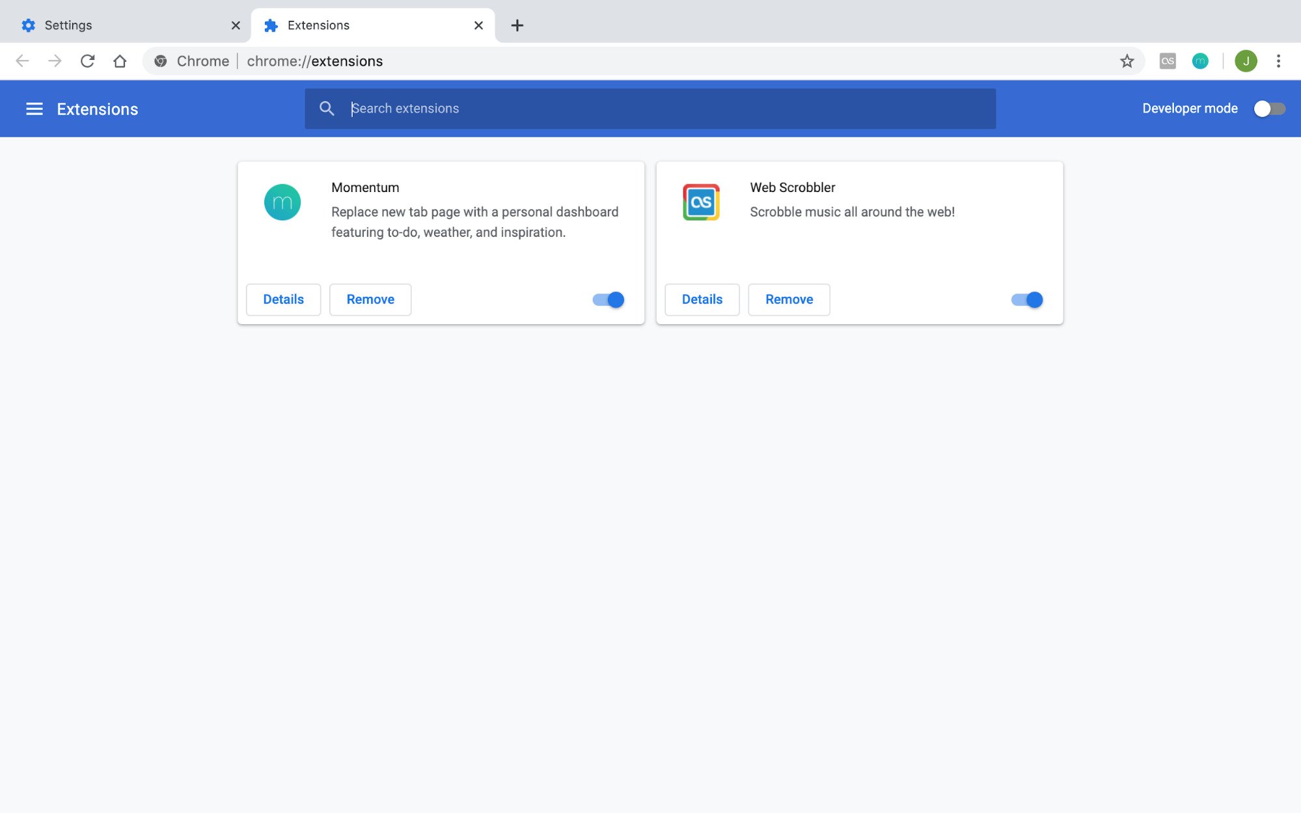
Task: Open Chrome three-dot menu
Action: click(x=1278, y=61)
